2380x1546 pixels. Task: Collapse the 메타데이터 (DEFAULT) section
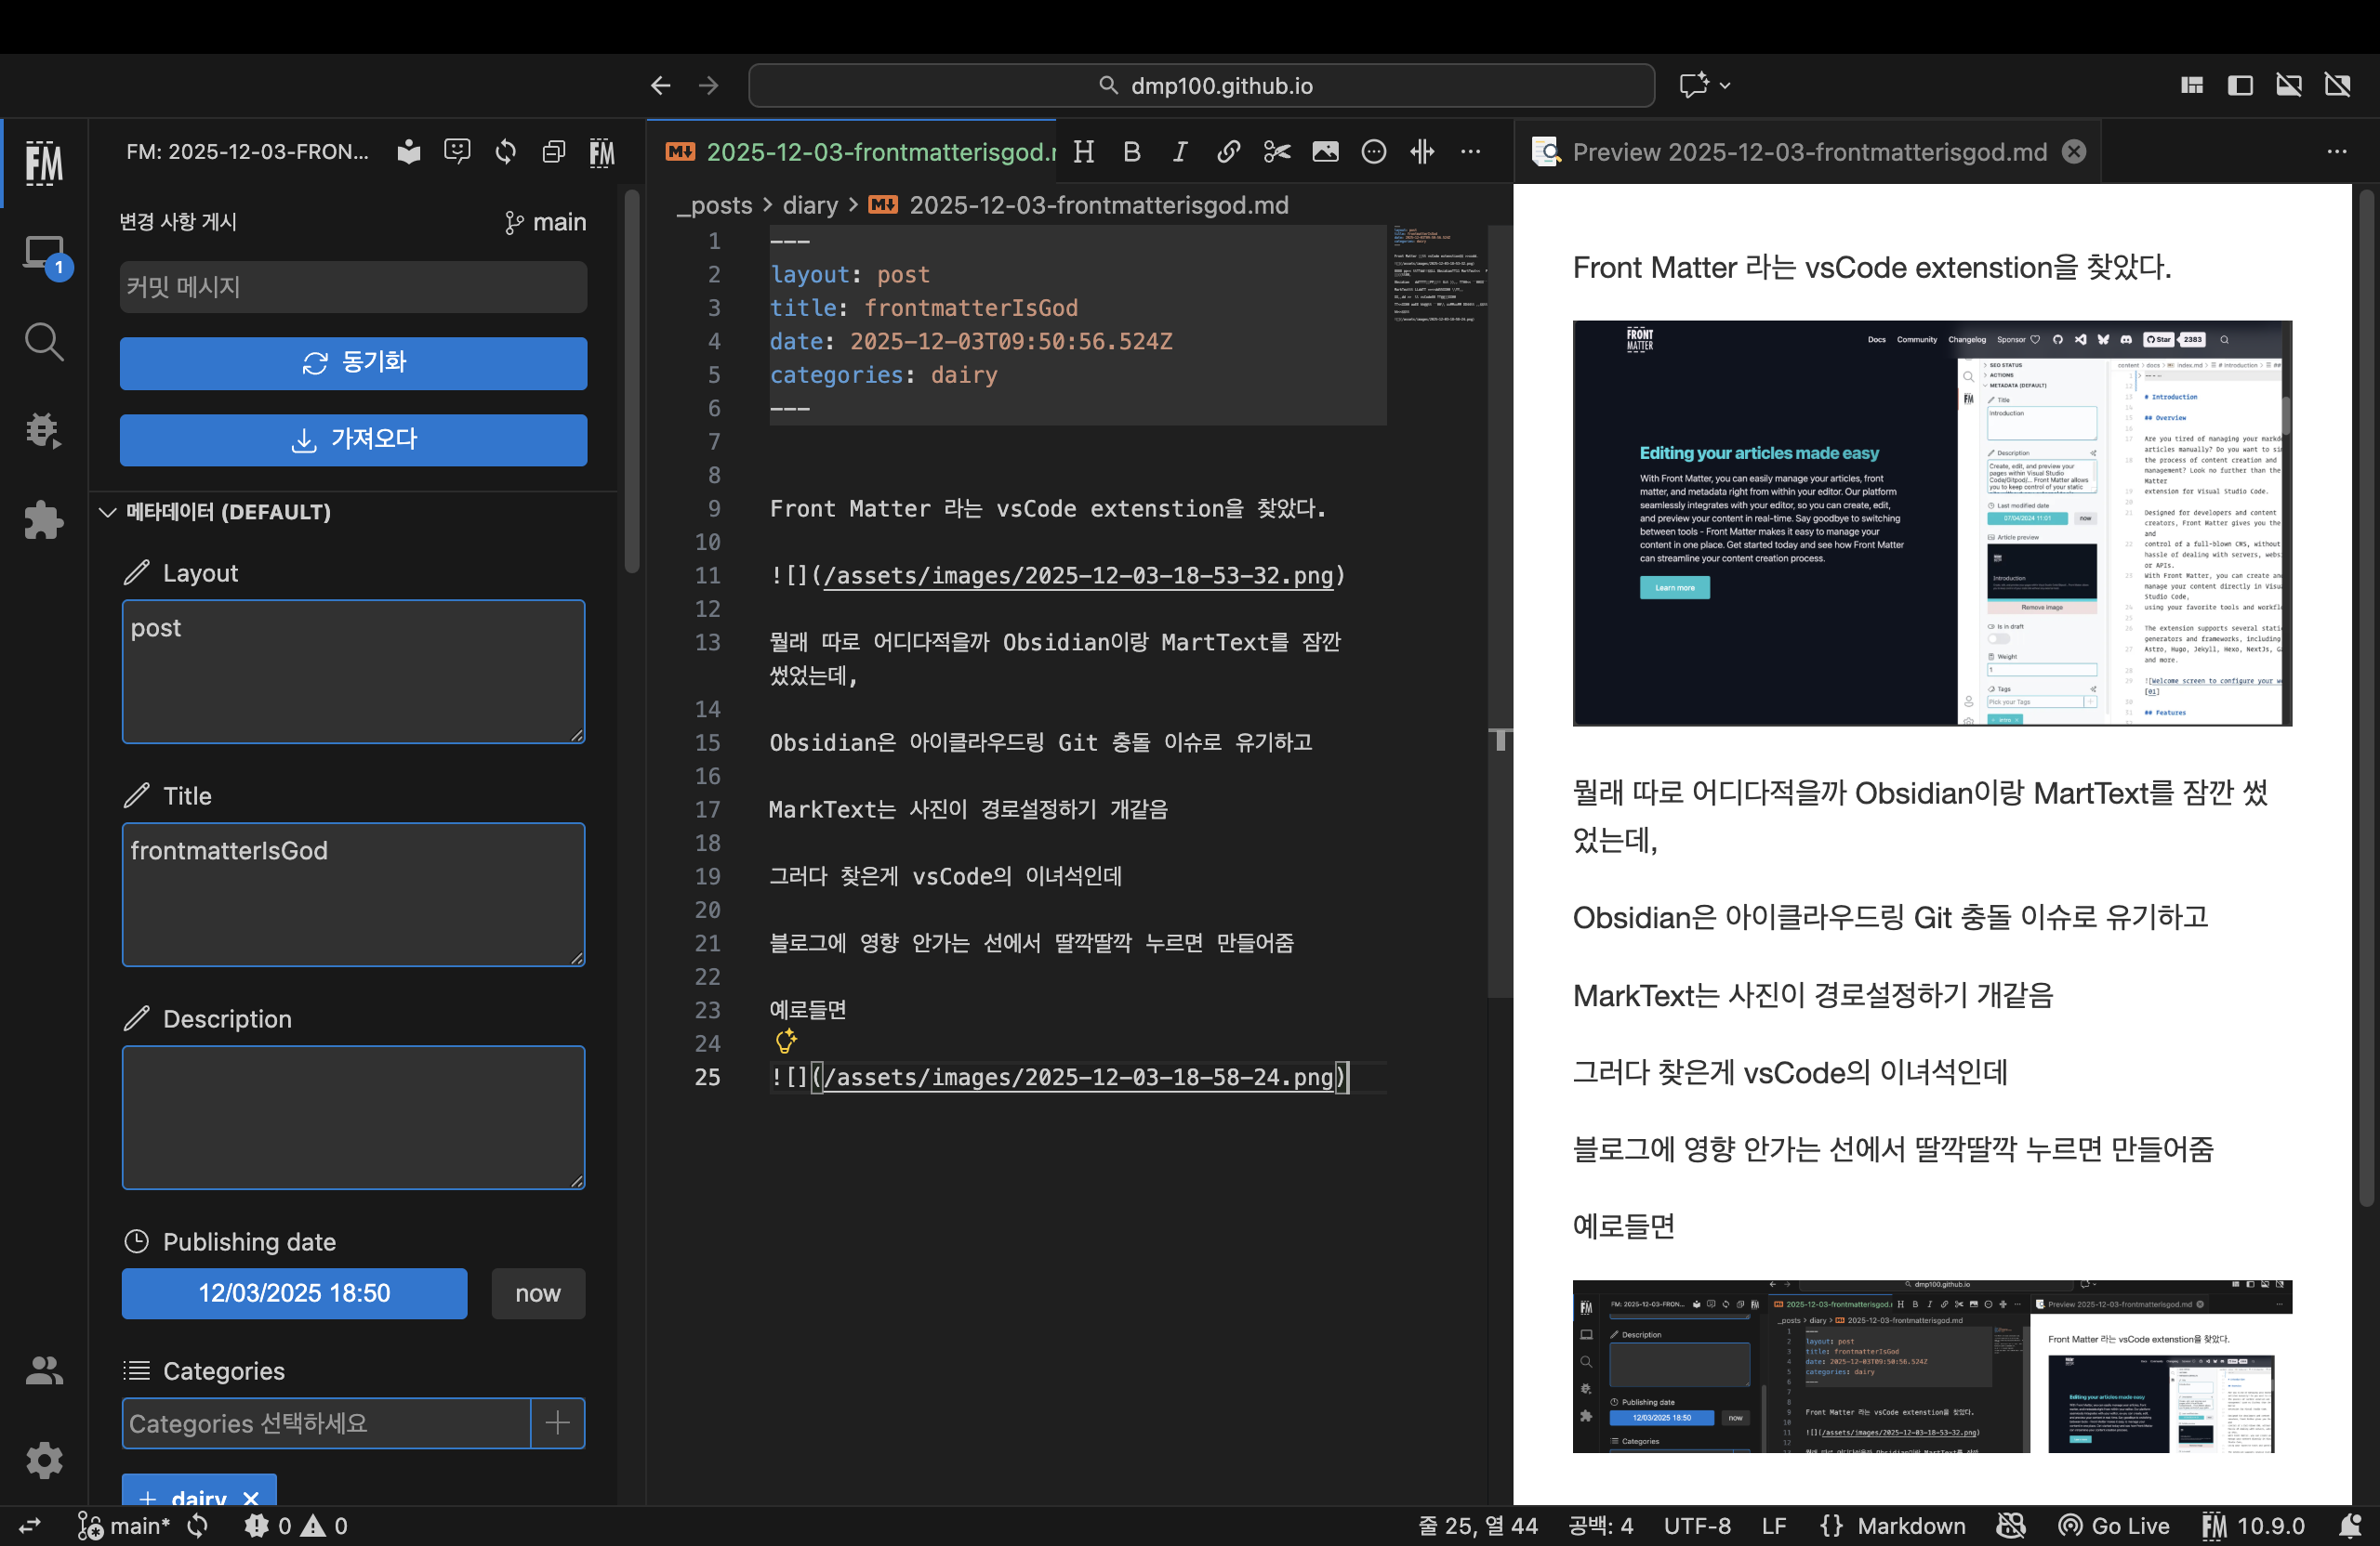click(108, 512)
